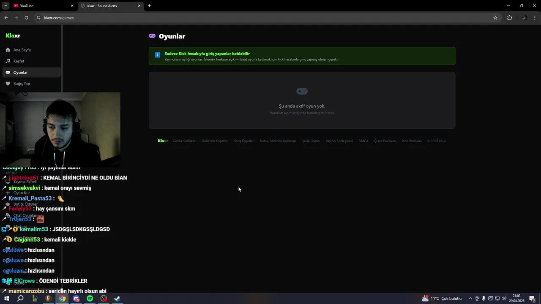Open İade Politikası footer link
The image size is (541, 304).
point(412,141)
